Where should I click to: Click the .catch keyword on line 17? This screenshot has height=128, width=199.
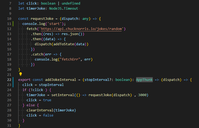tap(37, 54)
